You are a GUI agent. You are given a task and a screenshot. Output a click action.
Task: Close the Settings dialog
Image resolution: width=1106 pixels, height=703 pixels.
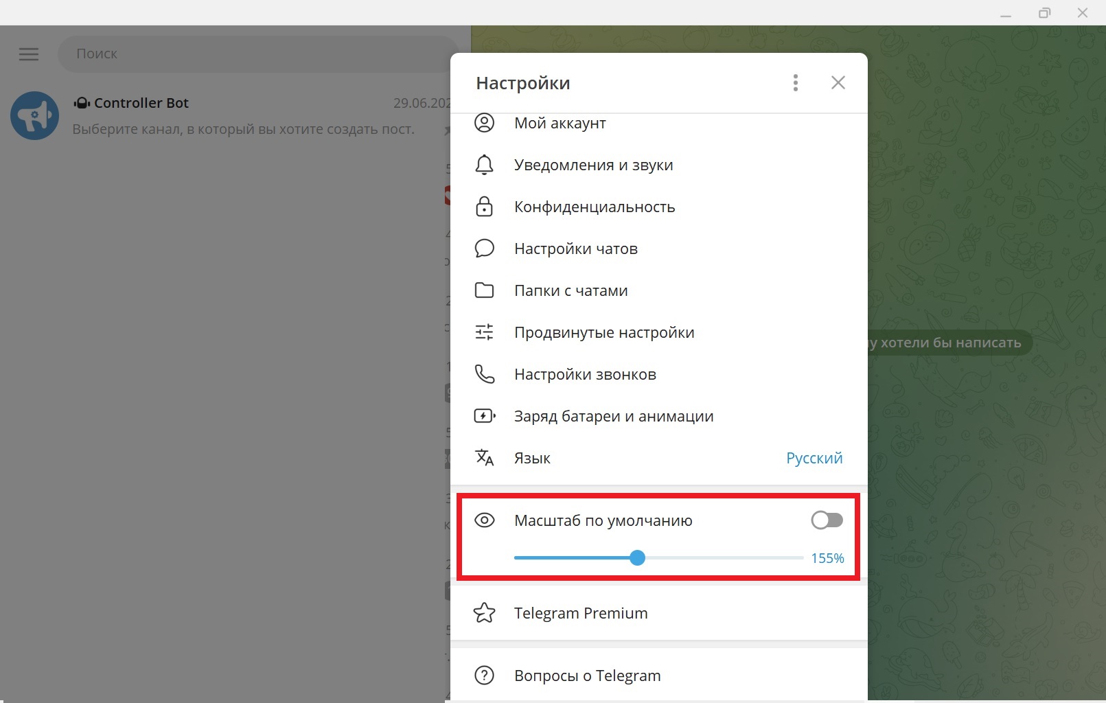click(838, 83)
